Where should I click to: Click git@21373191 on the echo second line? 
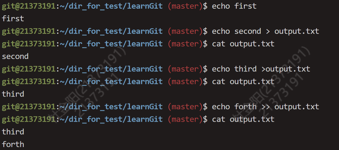pyautogui.click(x=29, y=31)
